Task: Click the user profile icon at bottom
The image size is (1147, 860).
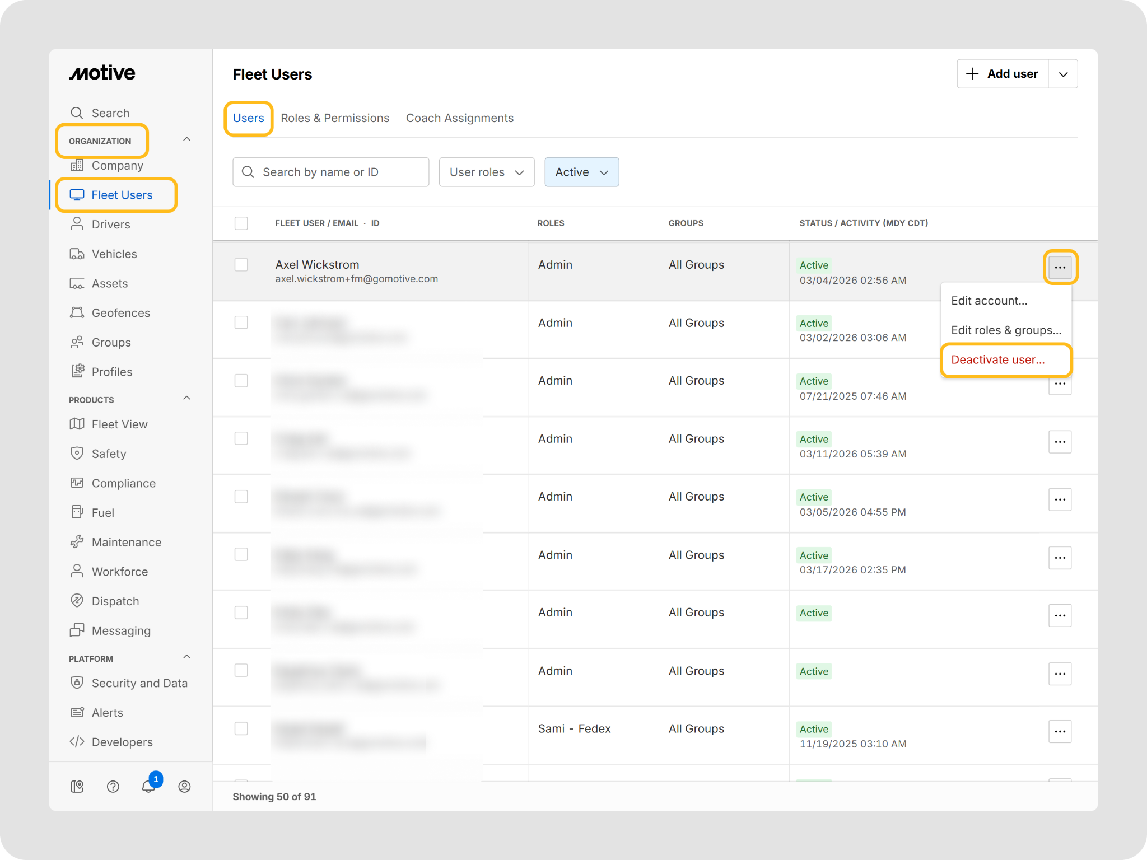Action: tap(184, 786)
